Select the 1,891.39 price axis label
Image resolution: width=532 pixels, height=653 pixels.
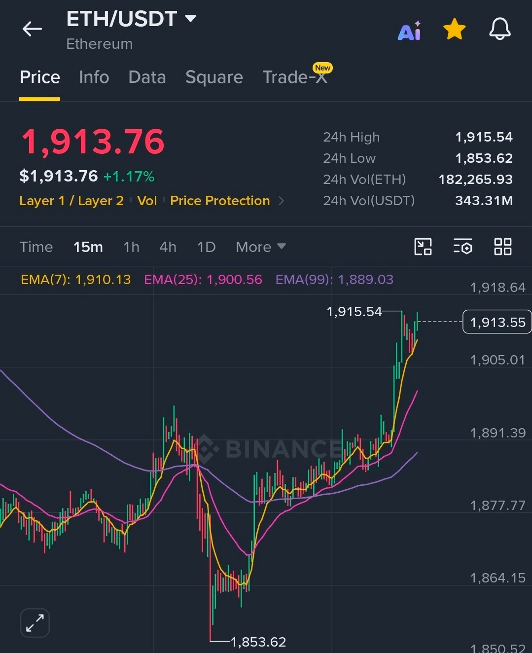click(497, 433)
